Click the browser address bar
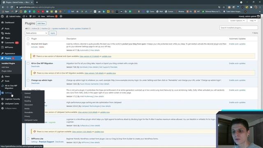 click(118, 7)
